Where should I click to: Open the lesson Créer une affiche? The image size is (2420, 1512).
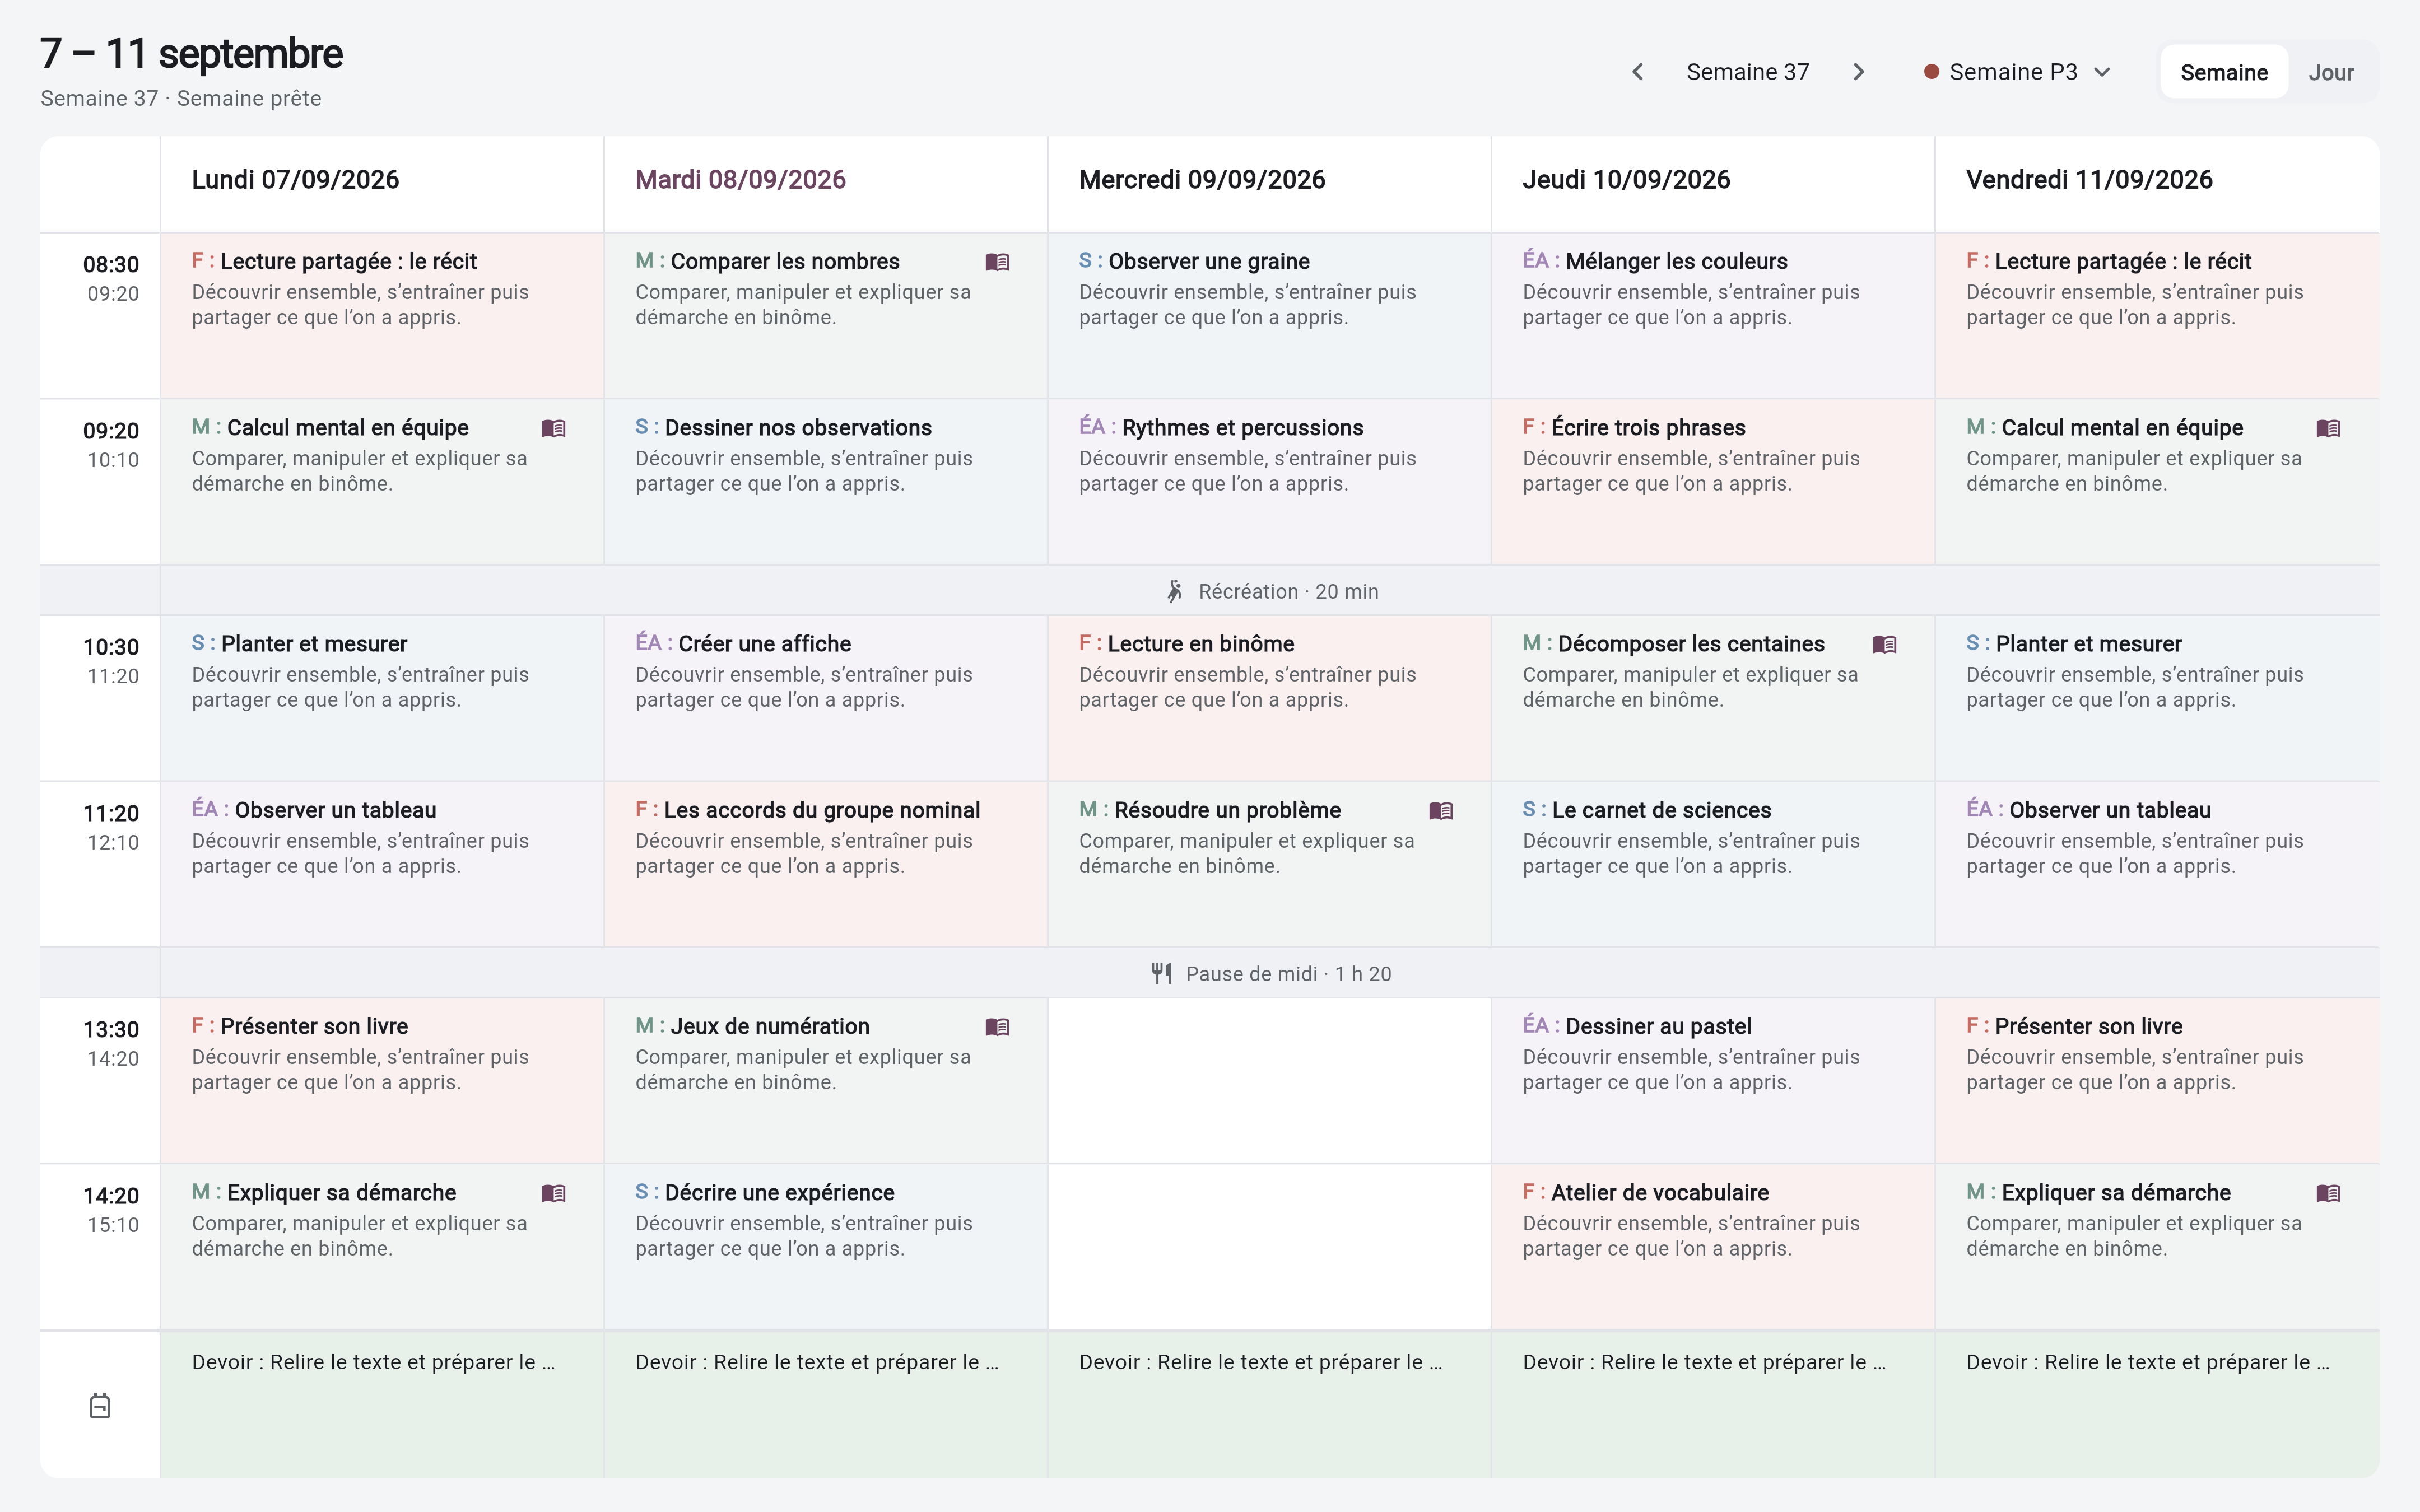826,698
